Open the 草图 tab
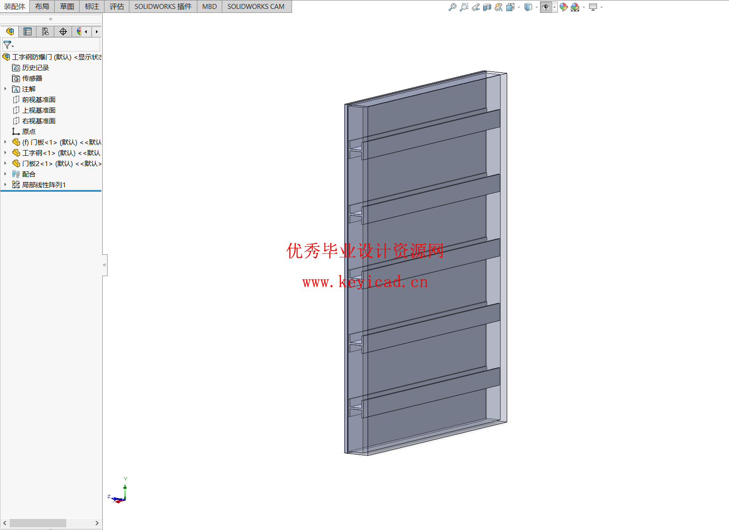 click(x=67, y=6)
